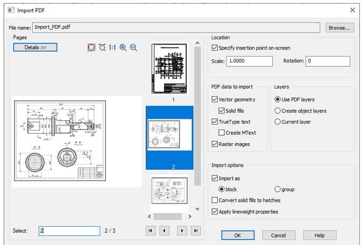Screen dimensions: 363x245
Task: Click the thumbnail list scroll up arrow
Action: (197, 43)
